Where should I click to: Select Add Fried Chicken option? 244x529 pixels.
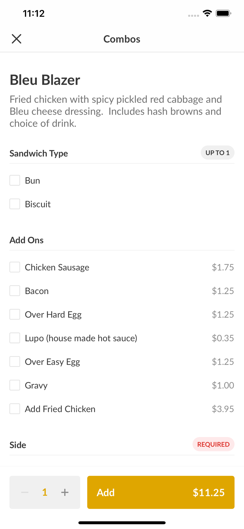(15, 409)
